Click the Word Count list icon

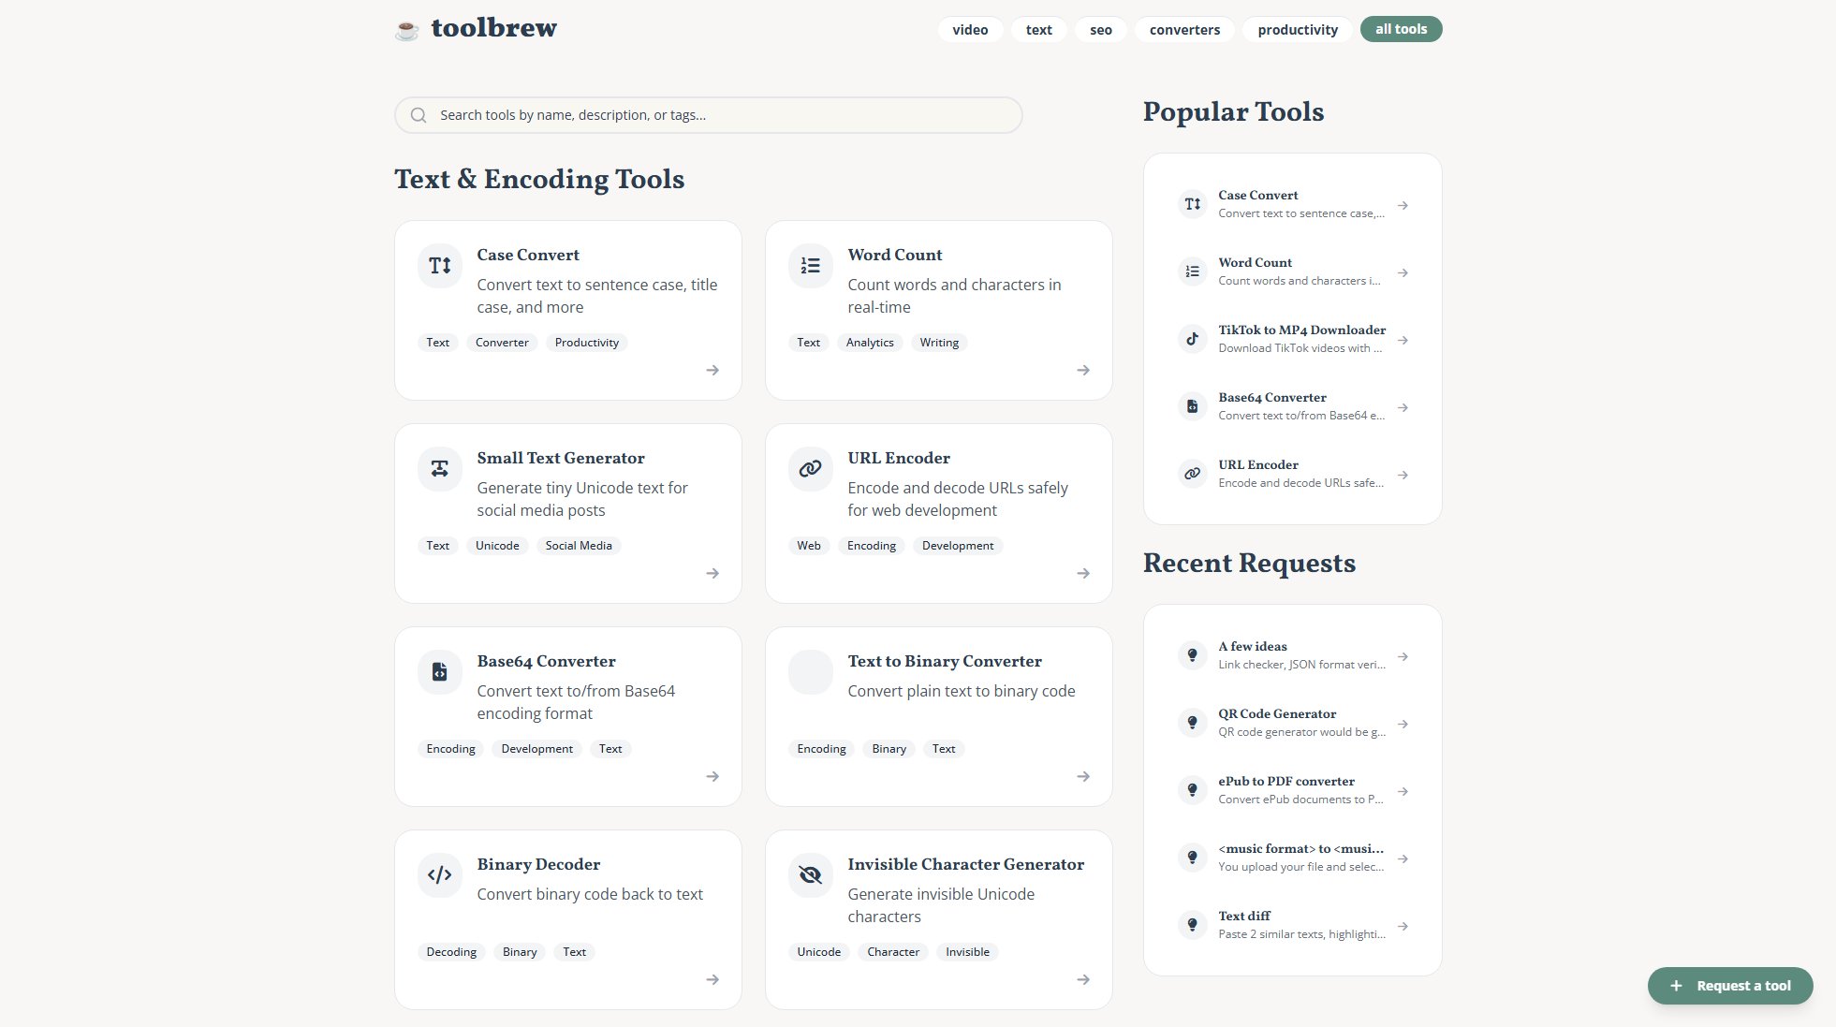(x=809, y=266)
